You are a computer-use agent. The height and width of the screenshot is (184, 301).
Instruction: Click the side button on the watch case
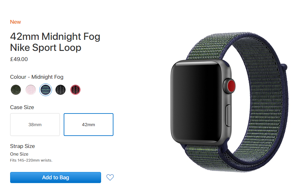[228, 115]
